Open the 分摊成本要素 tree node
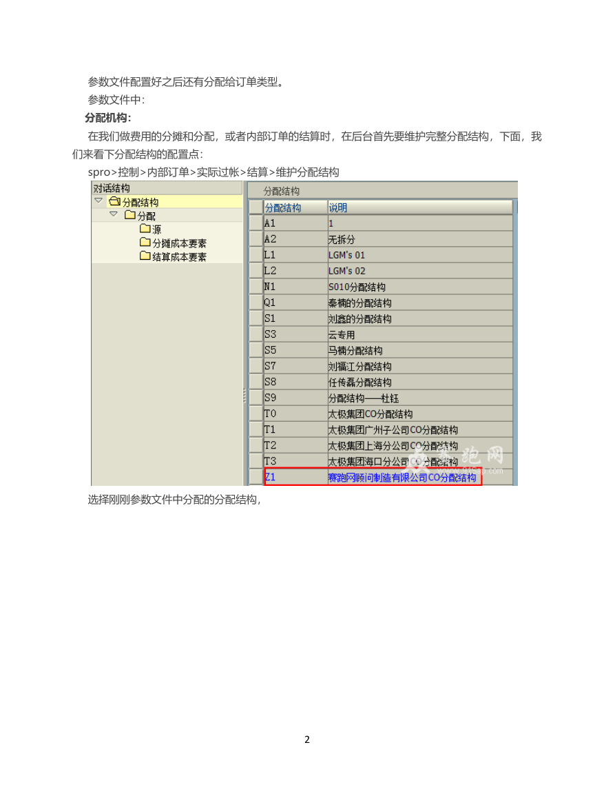This screenshot has height=796, width=615. pos(180,243)
